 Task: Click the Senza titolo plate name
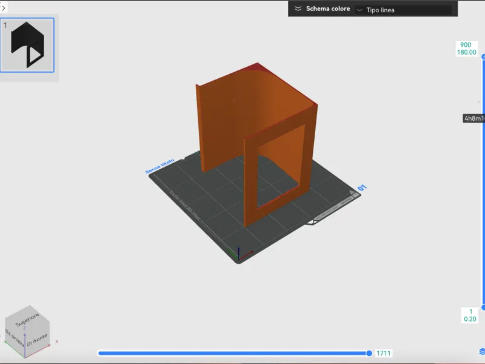pos(160,166)
